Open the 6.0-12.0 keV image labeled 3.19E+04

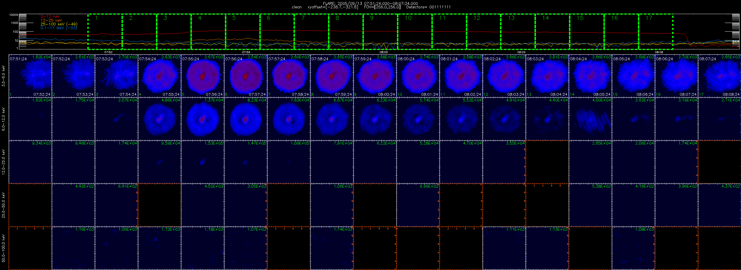[677, 119]
